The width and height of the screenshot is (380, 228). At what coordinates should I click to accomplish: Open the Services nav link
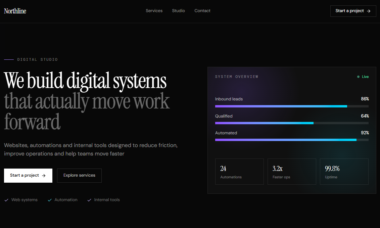[154, 11]
